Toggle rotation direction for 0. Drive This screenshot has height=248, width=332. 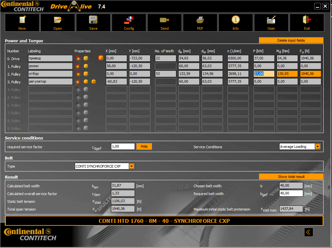click(x=78, y=58)
